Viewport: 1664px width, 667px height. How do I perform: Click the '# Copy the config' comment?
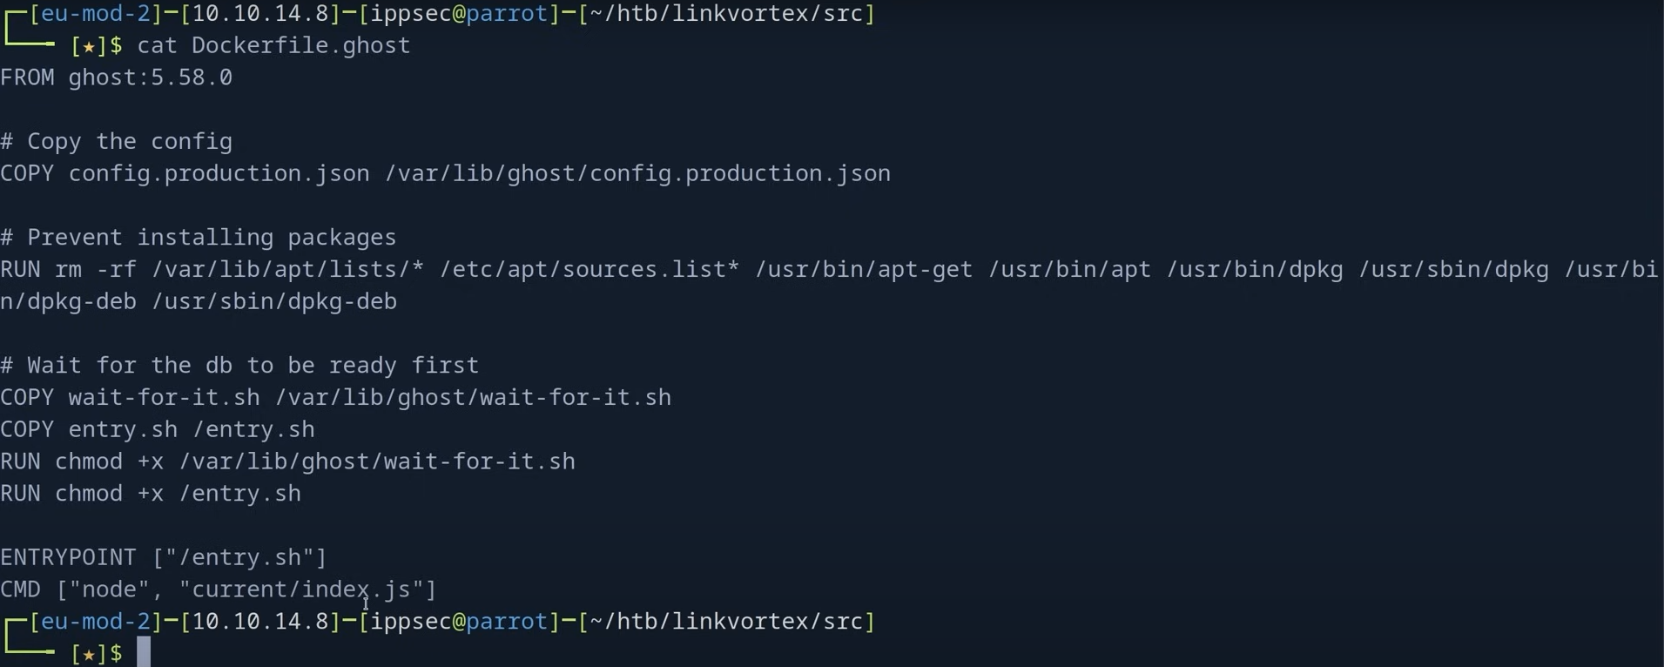(x=117, y=141)
